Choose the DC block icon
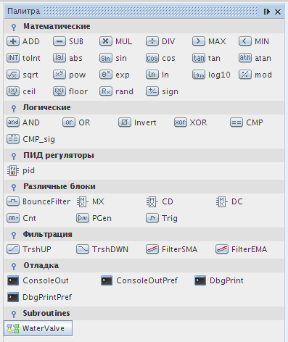 [222, 201]
